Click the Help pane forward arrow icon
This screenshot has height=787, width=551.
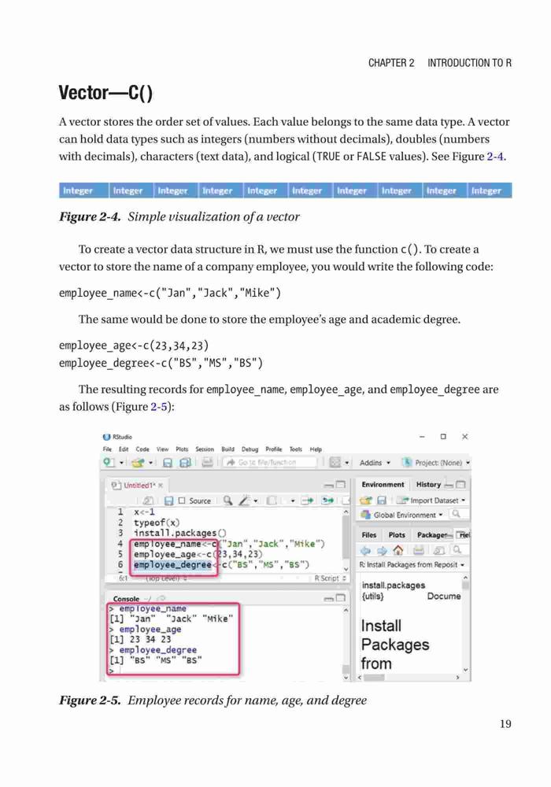[382, 551]
